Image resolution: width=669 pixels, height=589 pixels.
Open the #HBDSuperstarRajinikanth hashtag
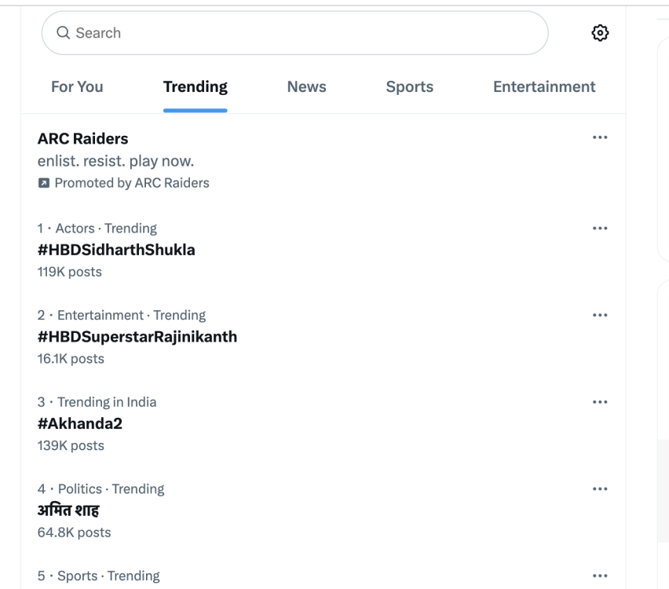pos(137,337)
